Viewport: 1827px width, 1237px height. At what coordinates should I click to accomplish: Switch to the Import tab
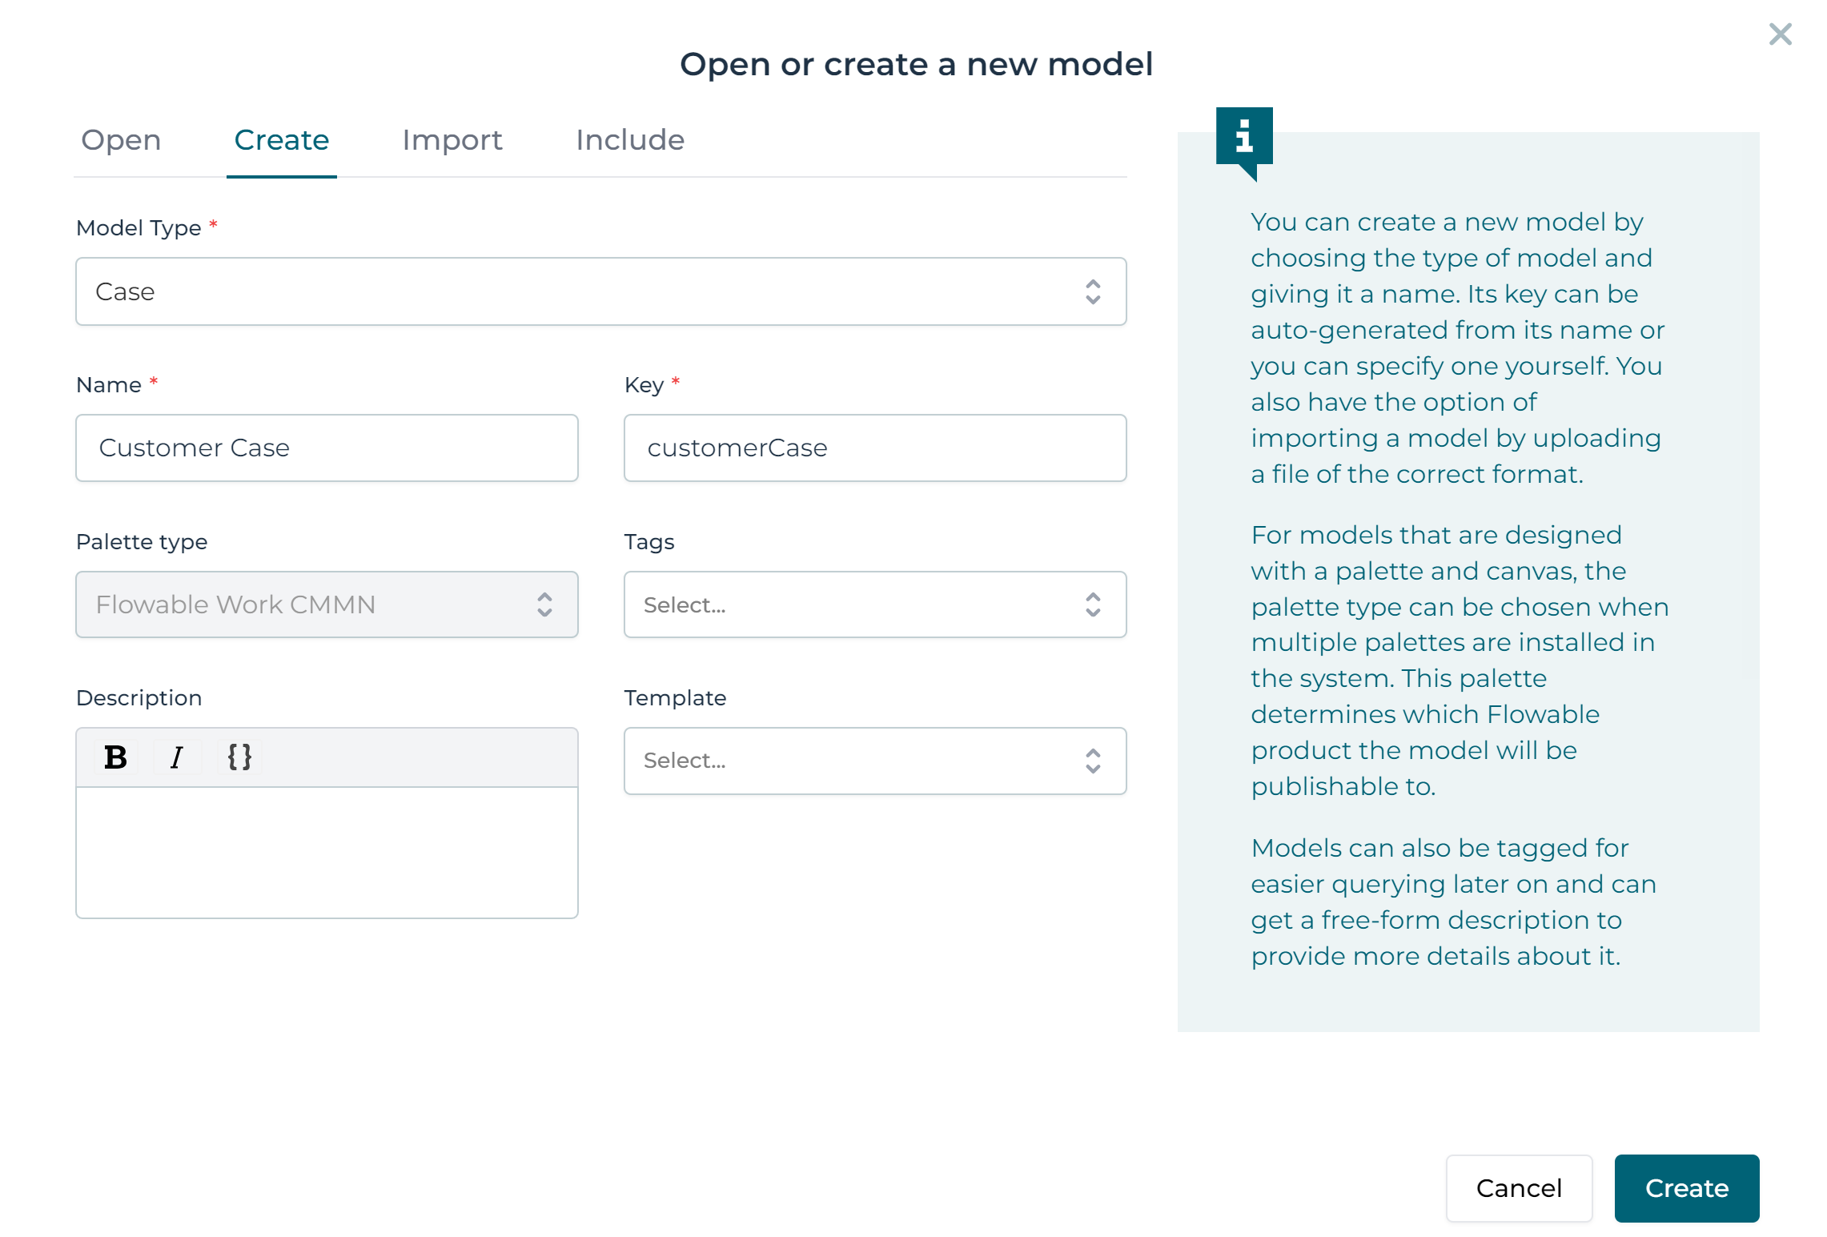(452, 140)
